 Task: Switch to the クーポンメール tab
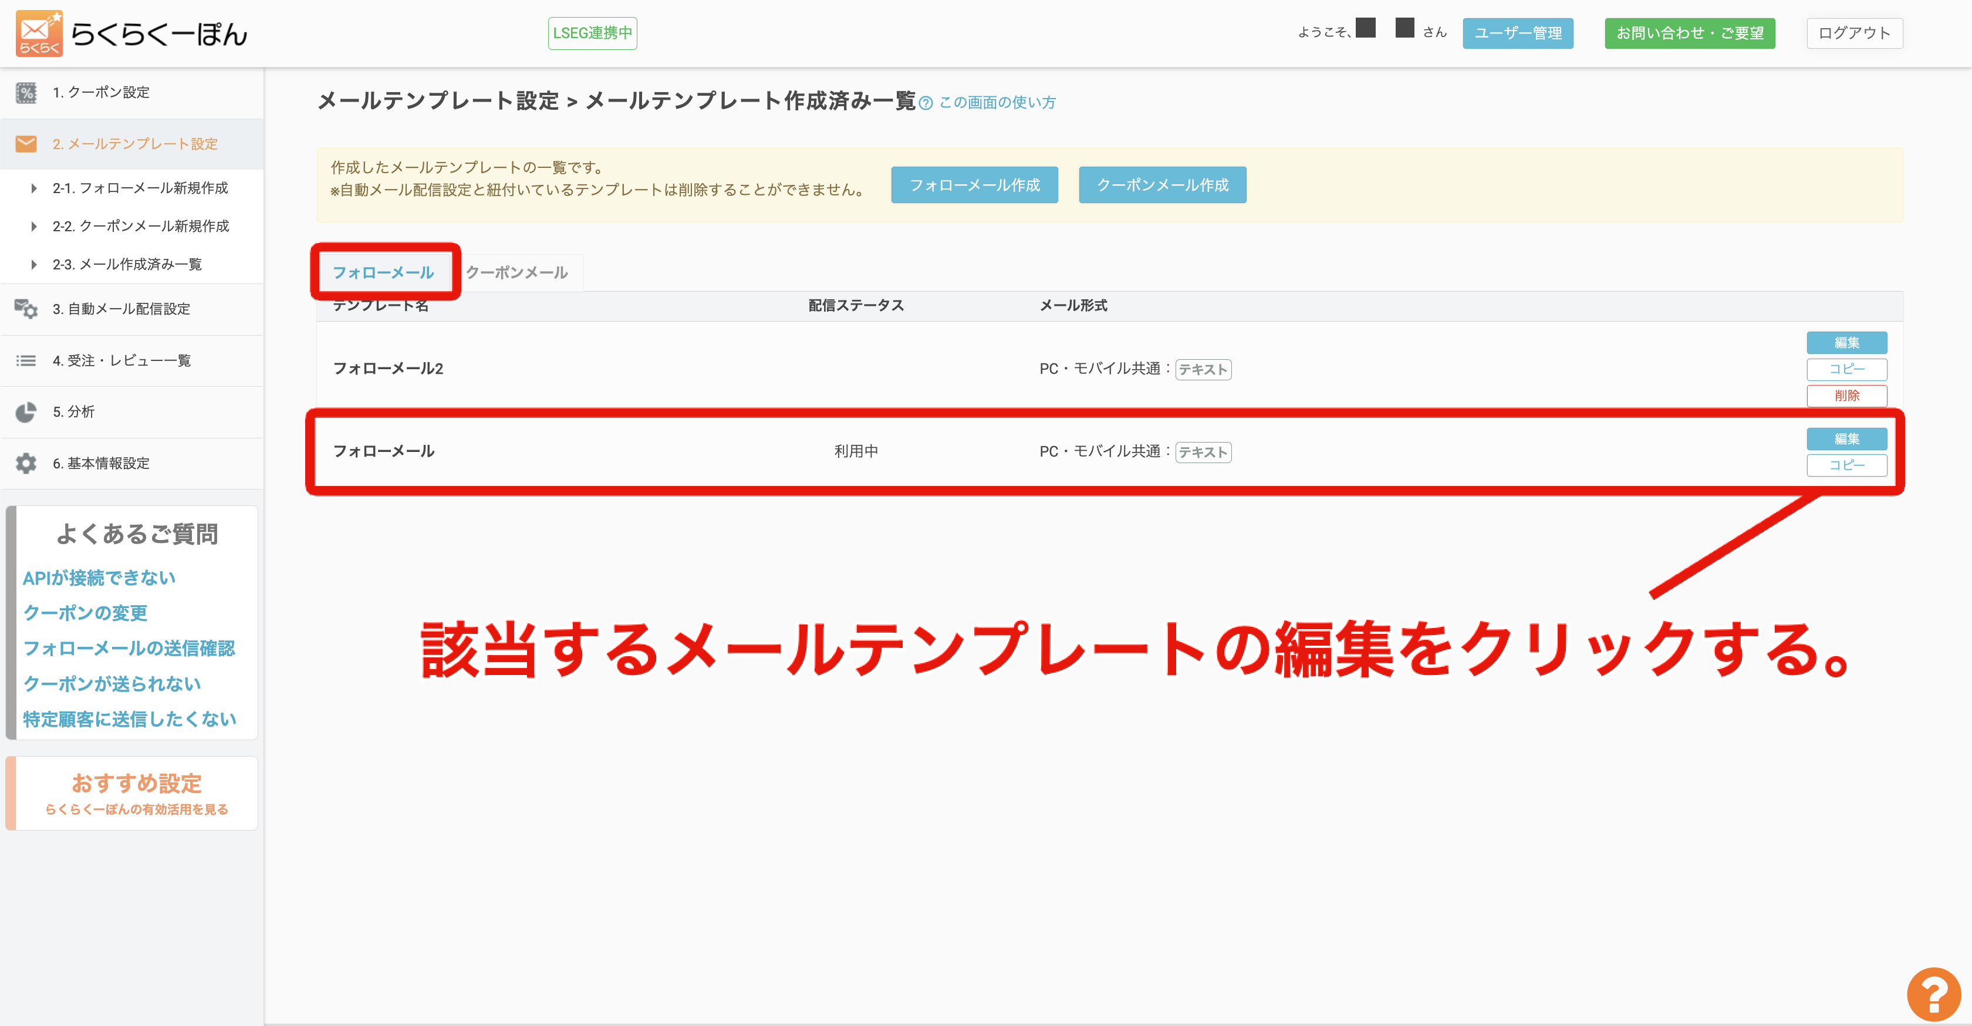click(516, 272)
